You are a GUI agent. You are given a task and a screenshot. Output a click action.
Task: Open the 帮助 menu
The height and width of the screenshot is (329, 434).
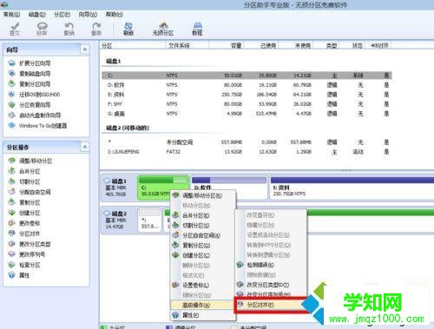[114, 14]
